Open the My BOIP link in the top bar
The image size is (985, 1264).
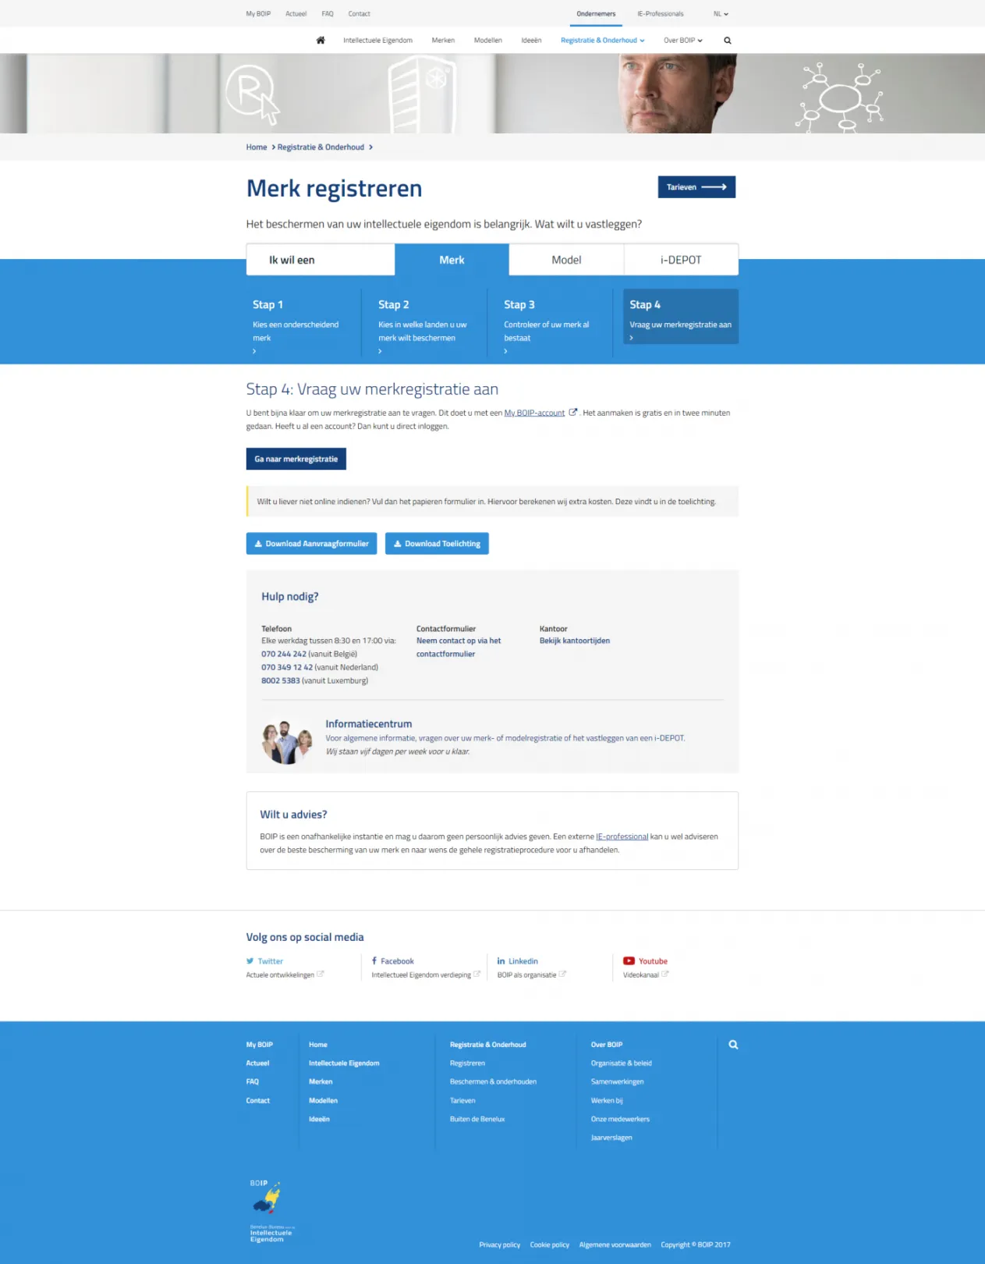point(258,14)
